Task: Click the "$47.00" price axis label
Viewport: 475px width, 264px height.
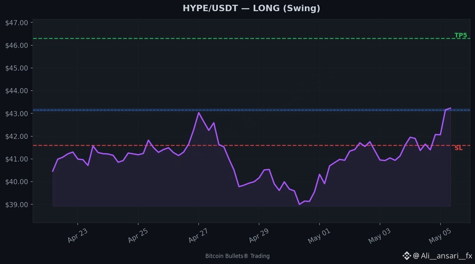Action: click(17, 23)
